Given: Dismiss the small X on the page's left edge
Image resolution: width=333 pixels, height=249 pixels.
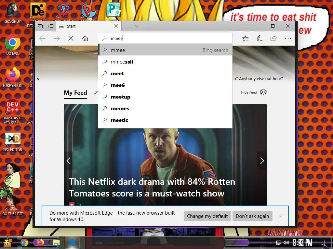Looking at the screenshot, I should pyautogui.click(x=38, y=79).
